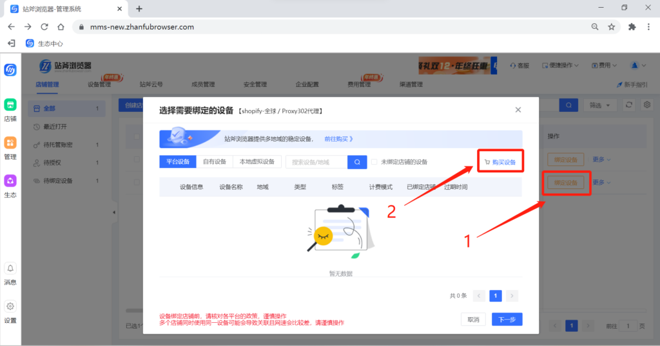660x346 pixels.
Task: Click the background search magnifier button
Action: pyautogui.click(x=568, y=105)
